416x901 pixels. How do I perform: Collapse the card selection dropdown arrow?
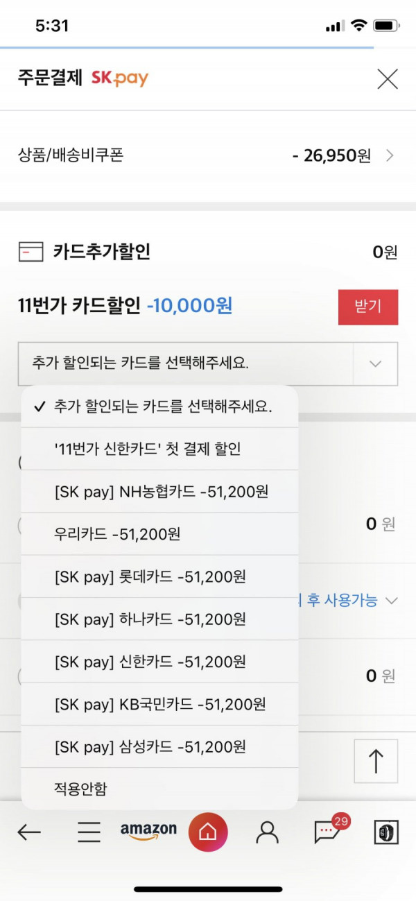tap(376, 363)
